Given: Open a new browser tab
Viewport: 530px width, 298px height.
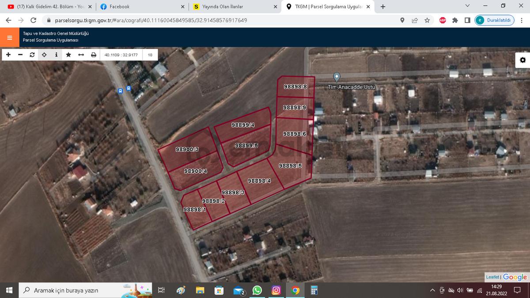Looking at the screenshot, I should pos(383,7).
